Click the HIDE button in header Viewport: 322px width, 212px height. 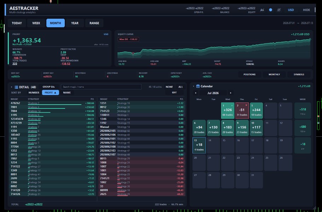[x=306, y=10]
